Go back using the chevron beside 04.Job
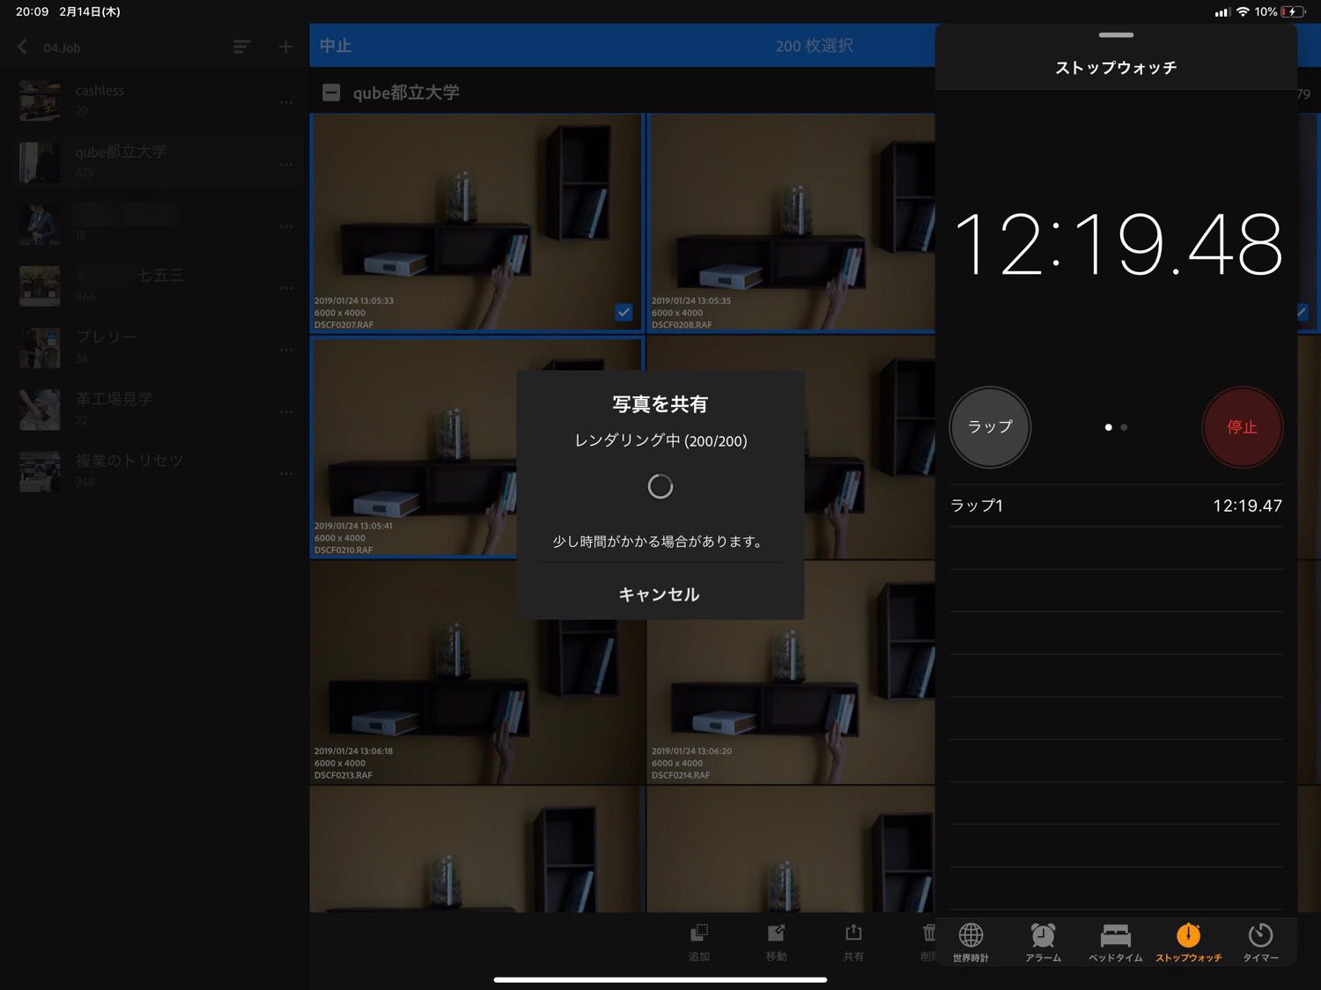This screenshot has width=1321, height=990. point(23,47)
